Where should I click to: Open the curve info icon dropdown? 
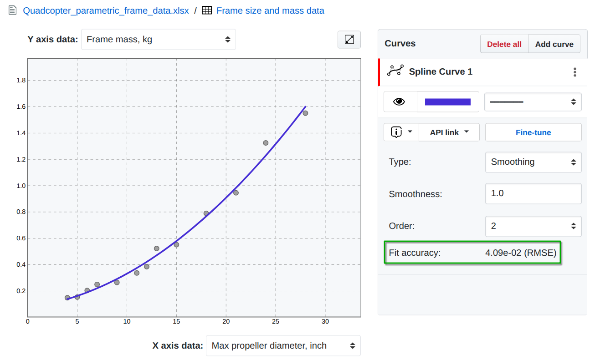(x=401, y=132)
